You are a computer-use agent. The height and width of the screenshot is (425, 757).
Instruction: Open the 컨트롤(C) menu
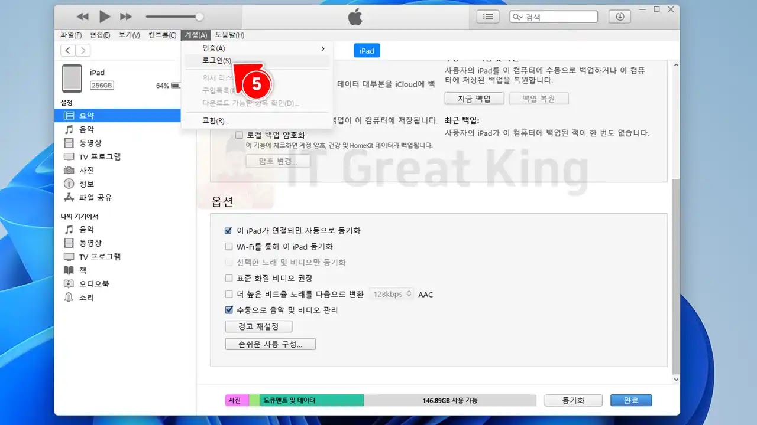[162, 35]
